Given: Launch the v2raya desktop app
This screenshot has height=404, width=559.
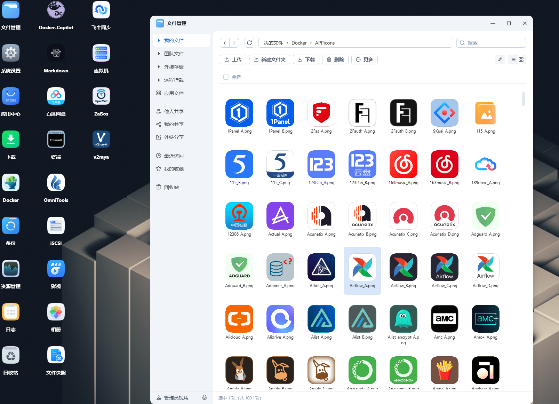Looking at the screenshot, I should coord(101,140).
